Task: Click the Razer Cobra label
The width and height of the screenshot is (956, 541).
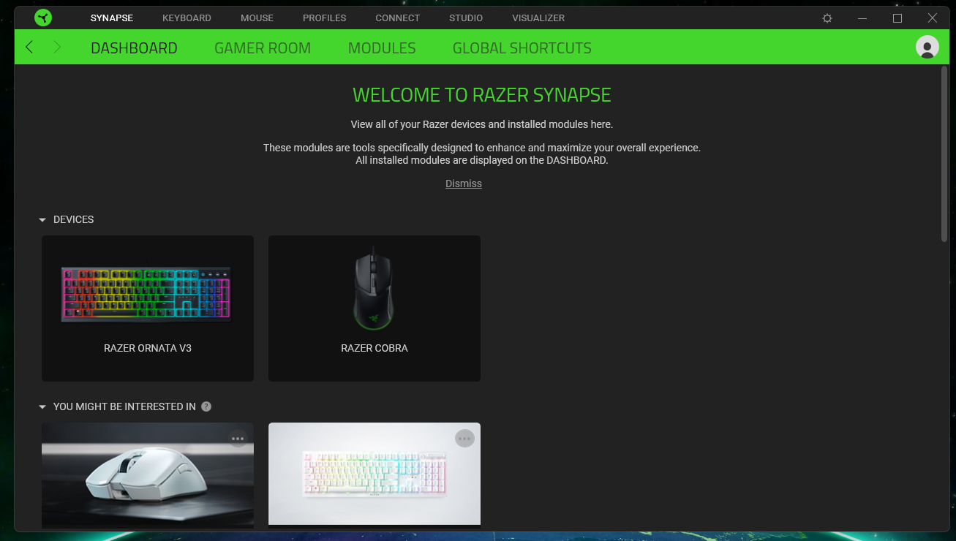Action: tap(375, 348)
